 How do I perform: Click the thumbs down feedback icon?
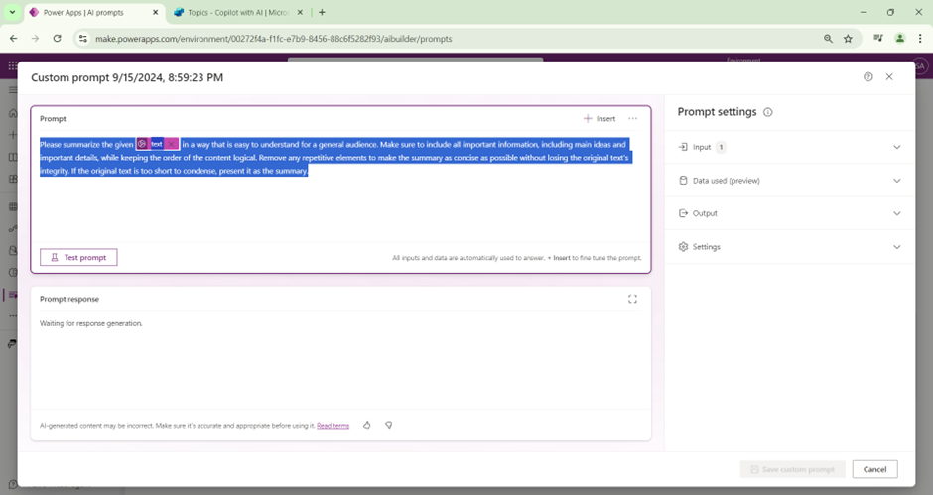(x=389, y=425)
